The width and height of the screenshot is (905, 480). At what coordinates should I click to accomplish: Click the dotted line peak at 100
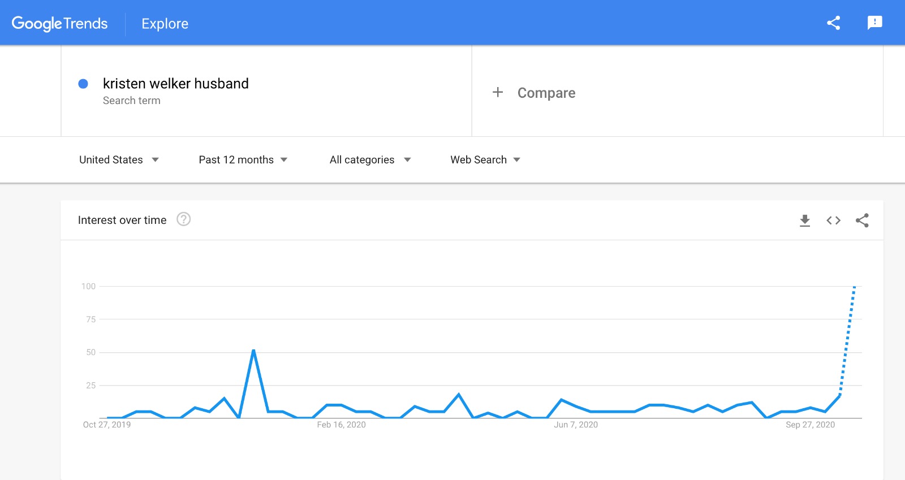(x=854, y=287)
